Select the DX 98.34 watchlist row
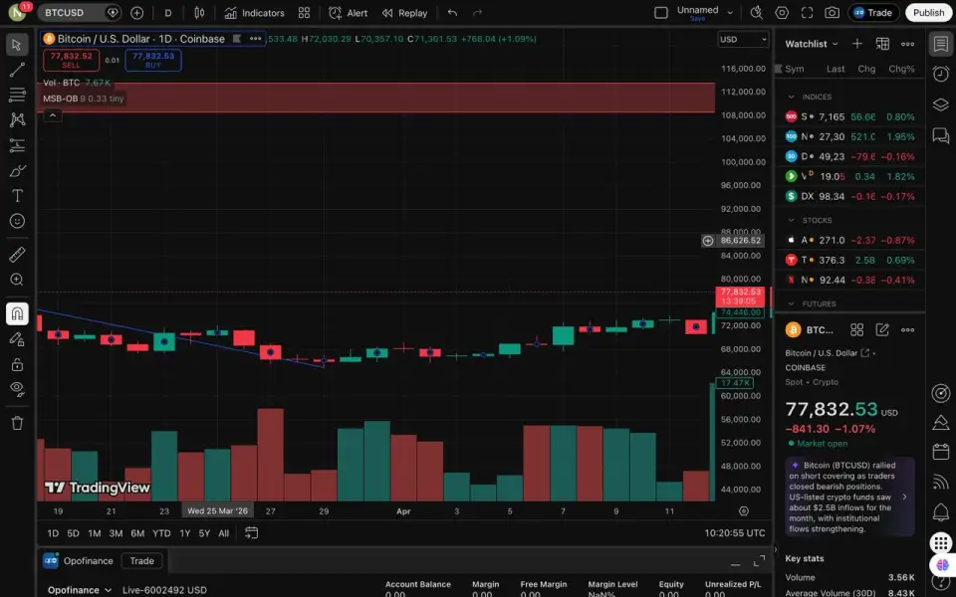The width and height of the screenshot is (956, 597). (x=849, y=196)
